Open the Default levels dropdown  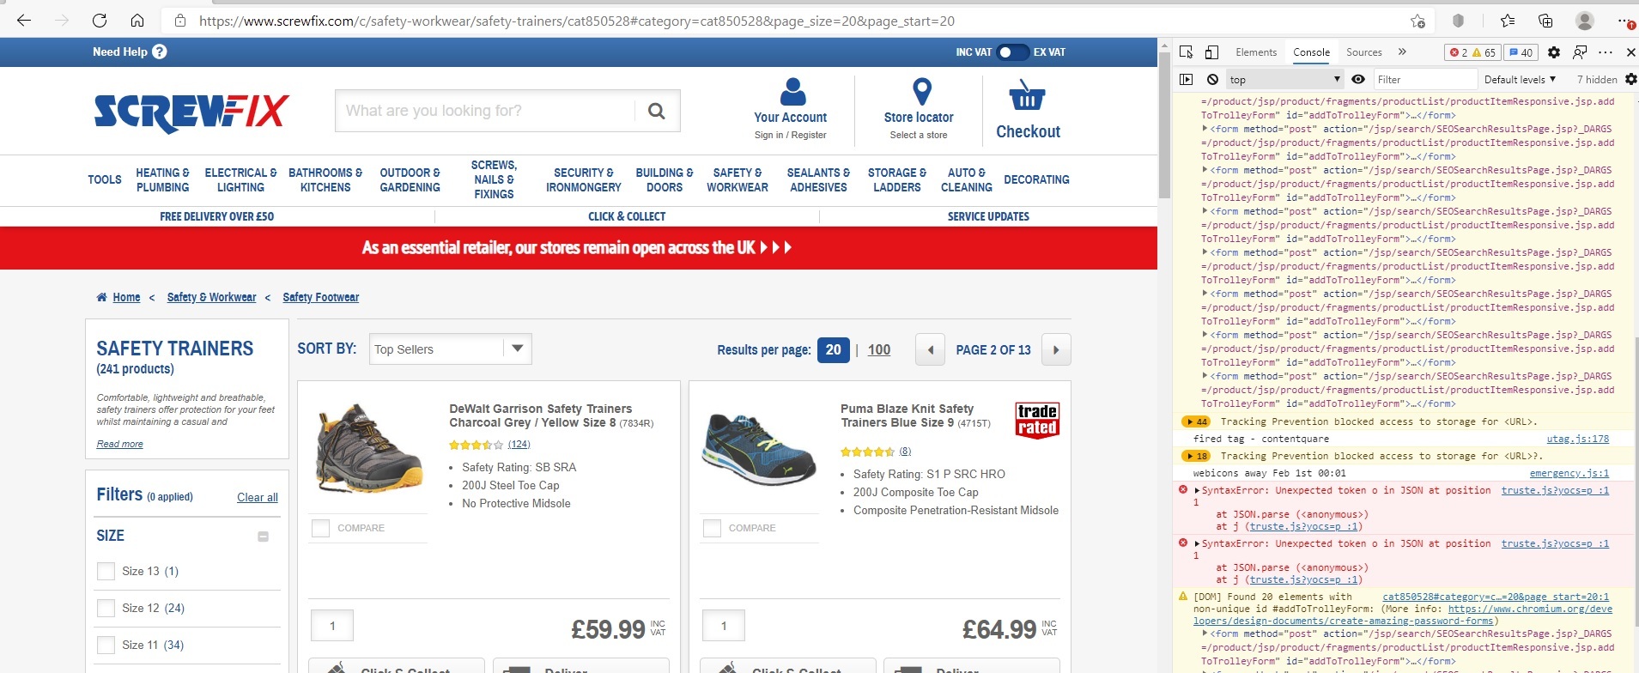[1520, 79]
